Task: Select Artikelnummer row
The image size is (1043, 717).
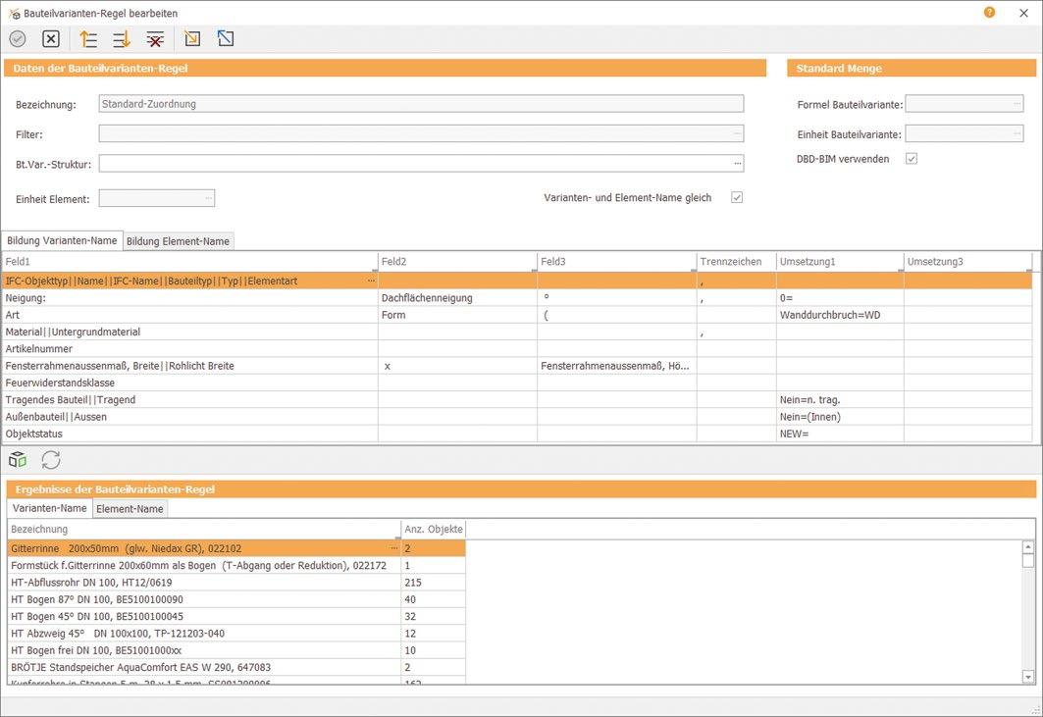Action: pos(517,349)
